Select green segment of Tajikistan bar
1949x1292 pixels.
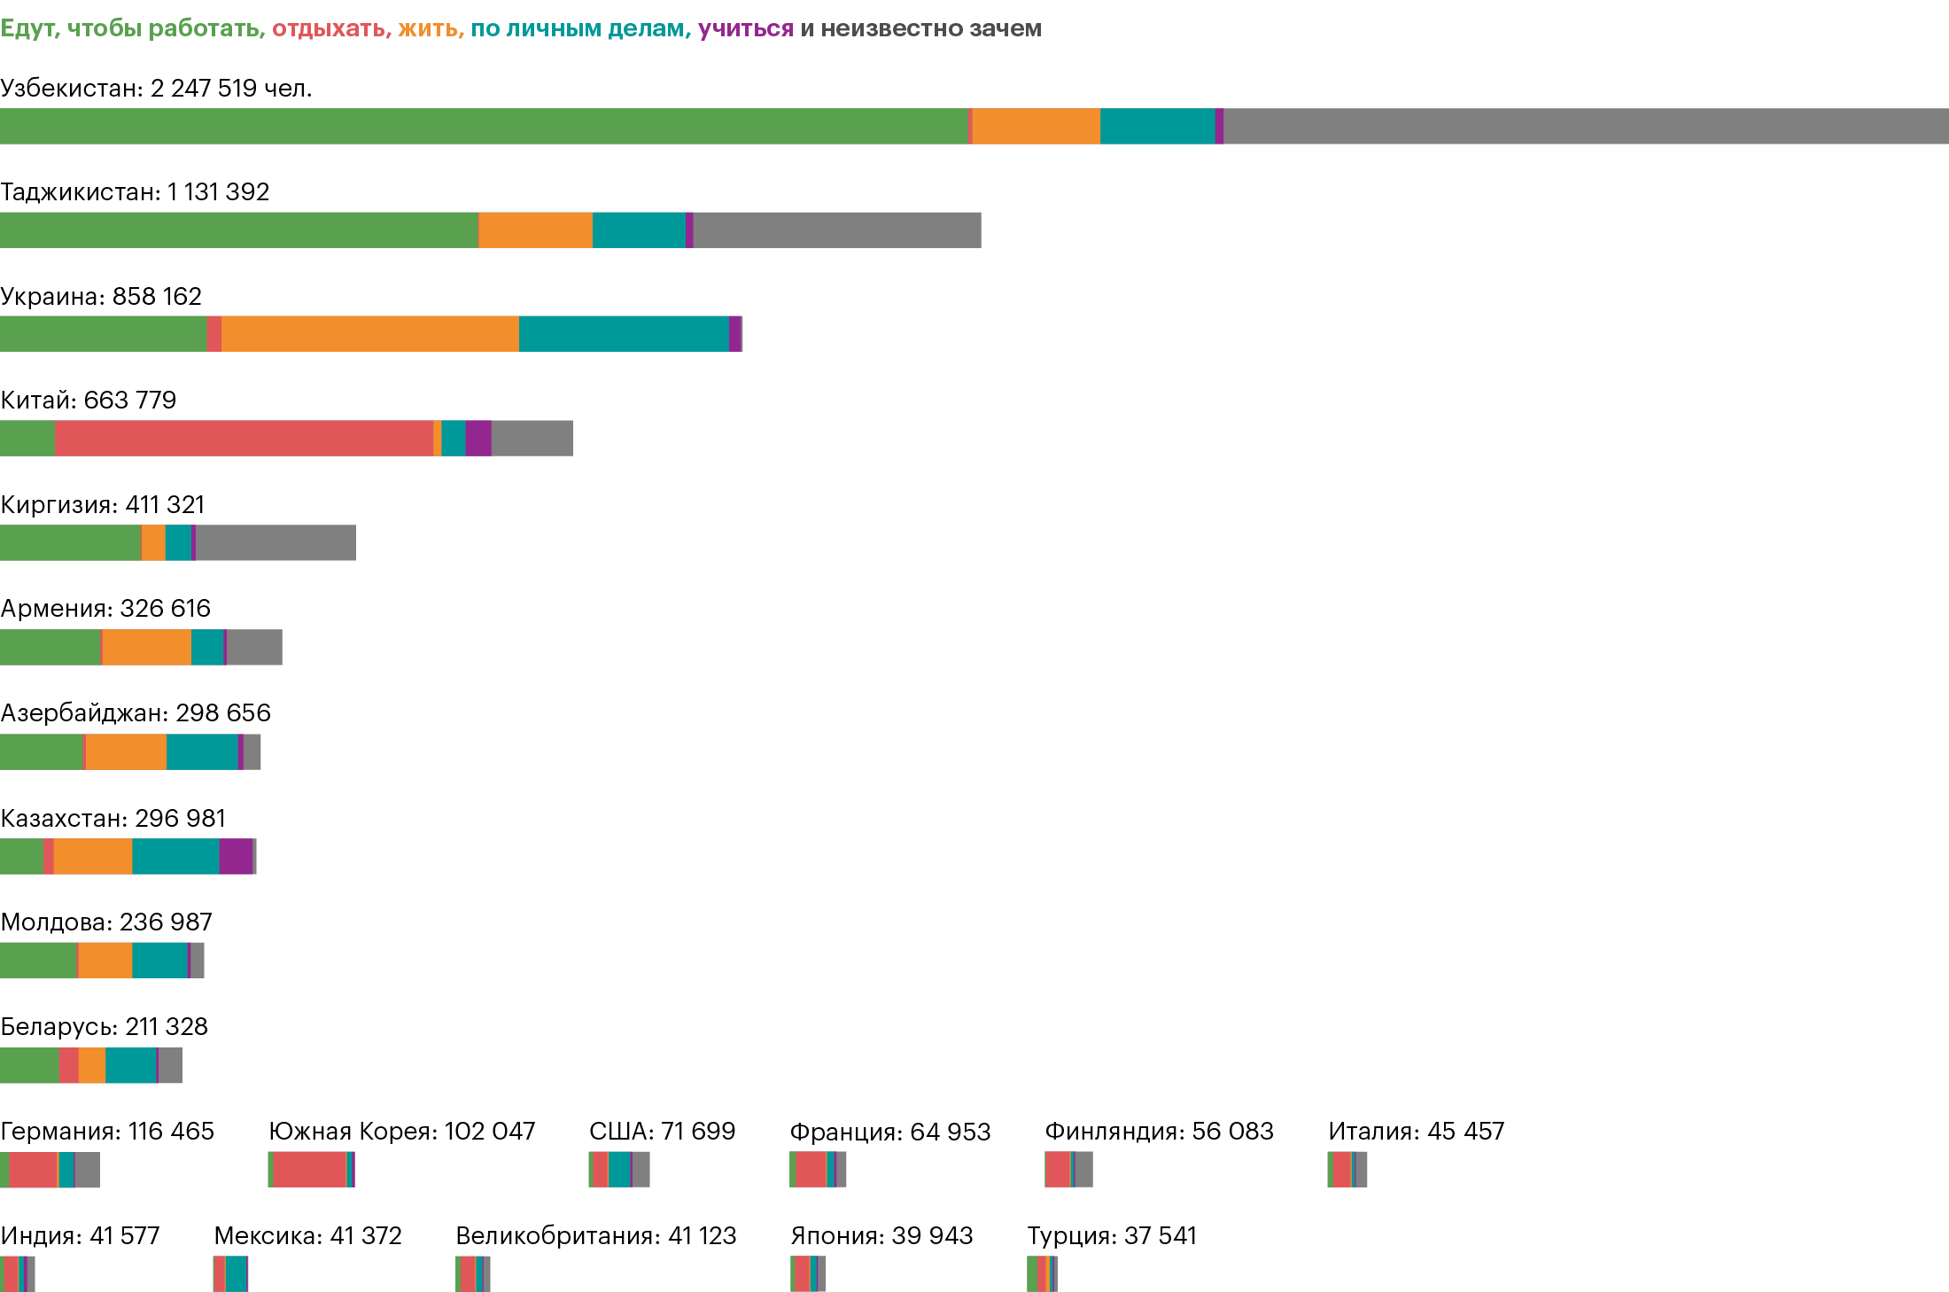pos(239,230)
